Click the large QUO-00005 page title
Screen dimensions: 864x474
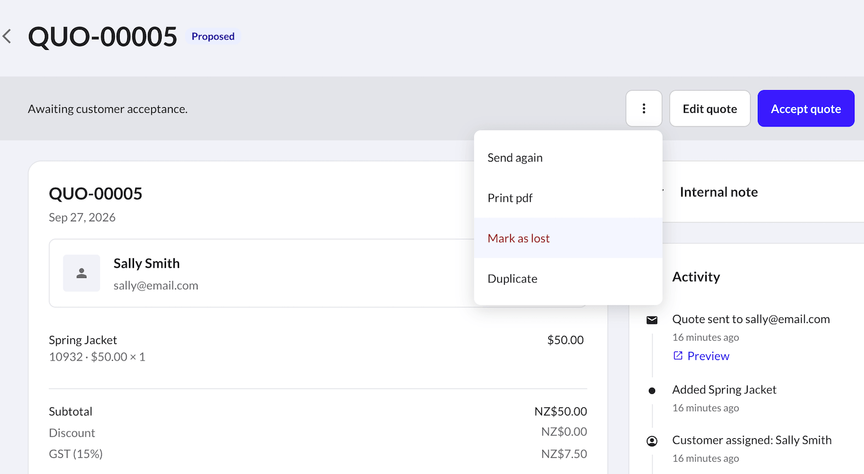102,37
